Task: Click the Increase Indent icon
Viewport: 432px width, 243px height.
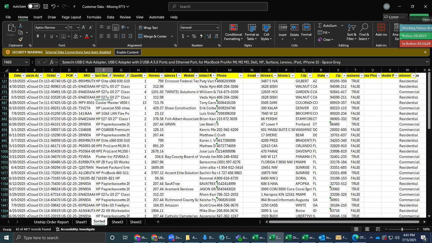Action: coord(130,36)
